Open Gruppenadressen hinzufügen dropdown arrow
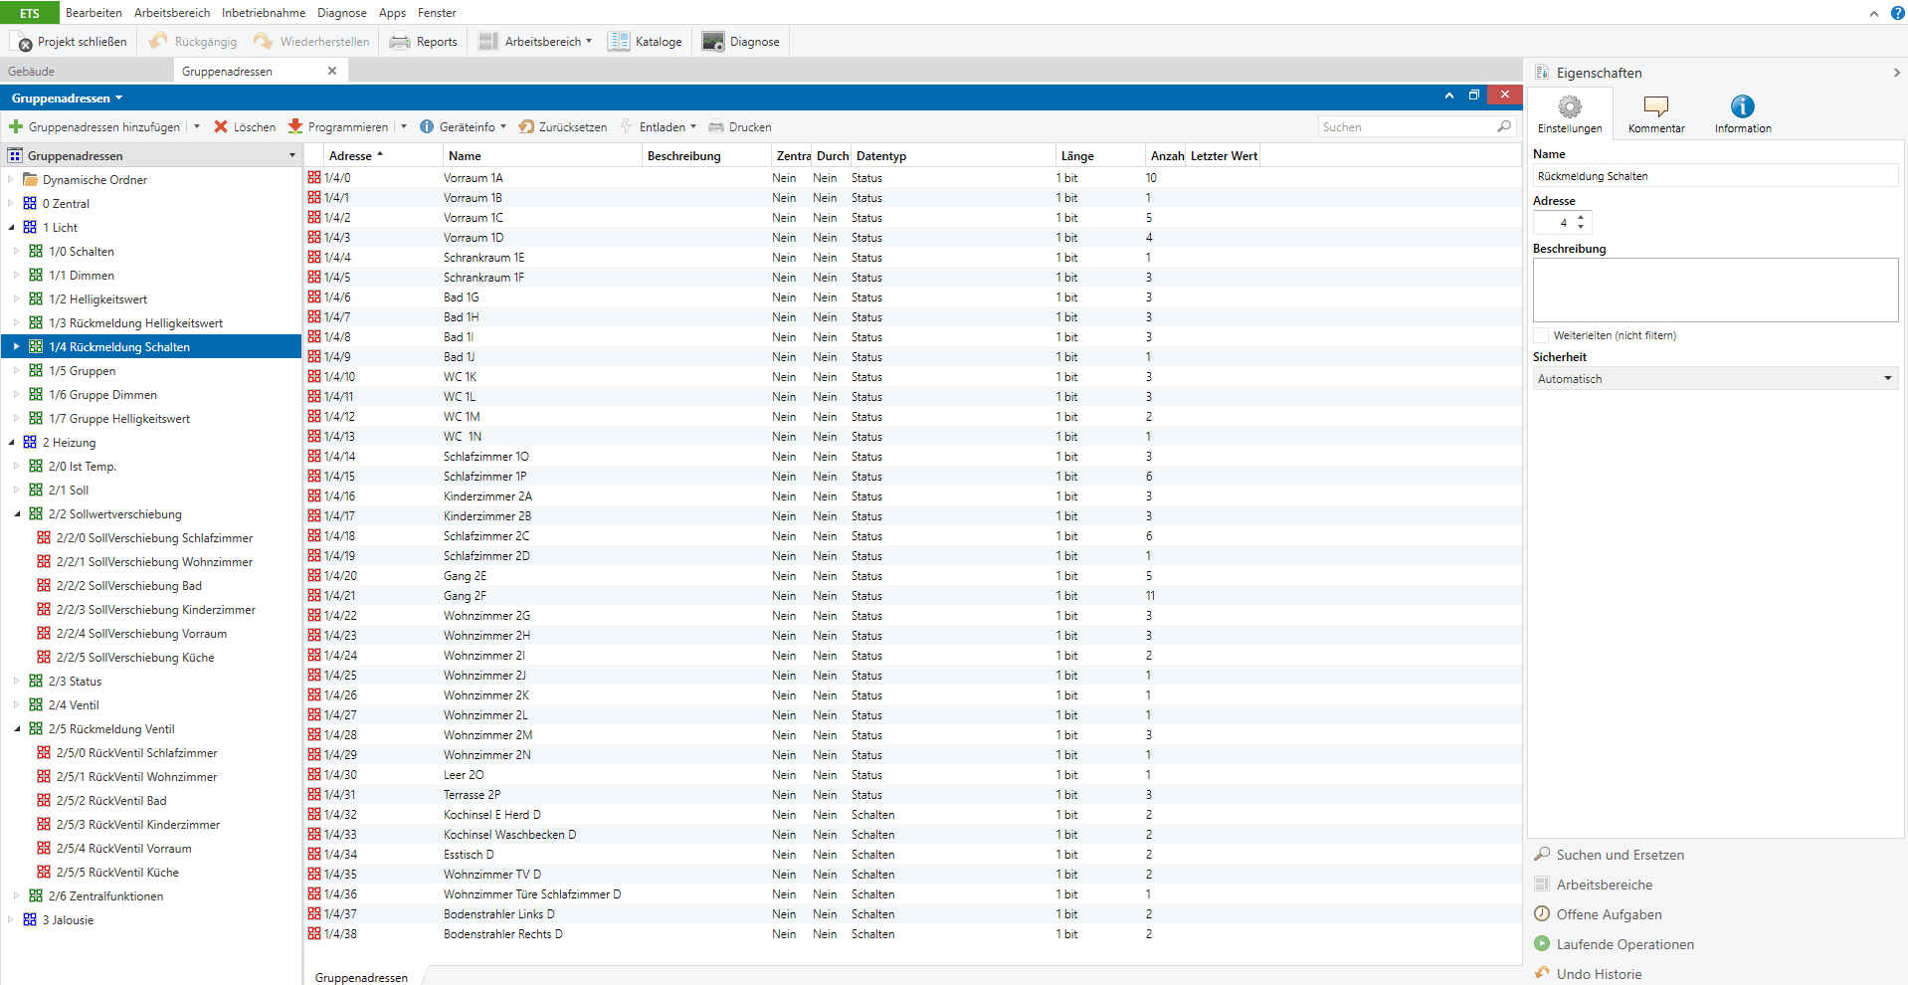Image resolution: width=1908 pixels, height=985 pixels. pyautogui.click(x=197, y=126)
